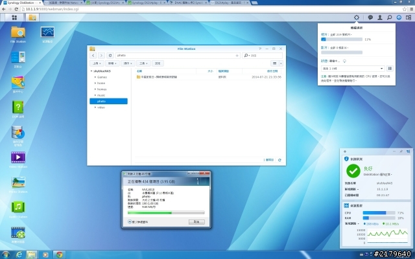
Task: Refresh file list at File Station bottom
Action: pyautogui.click(x=279, y=160)
